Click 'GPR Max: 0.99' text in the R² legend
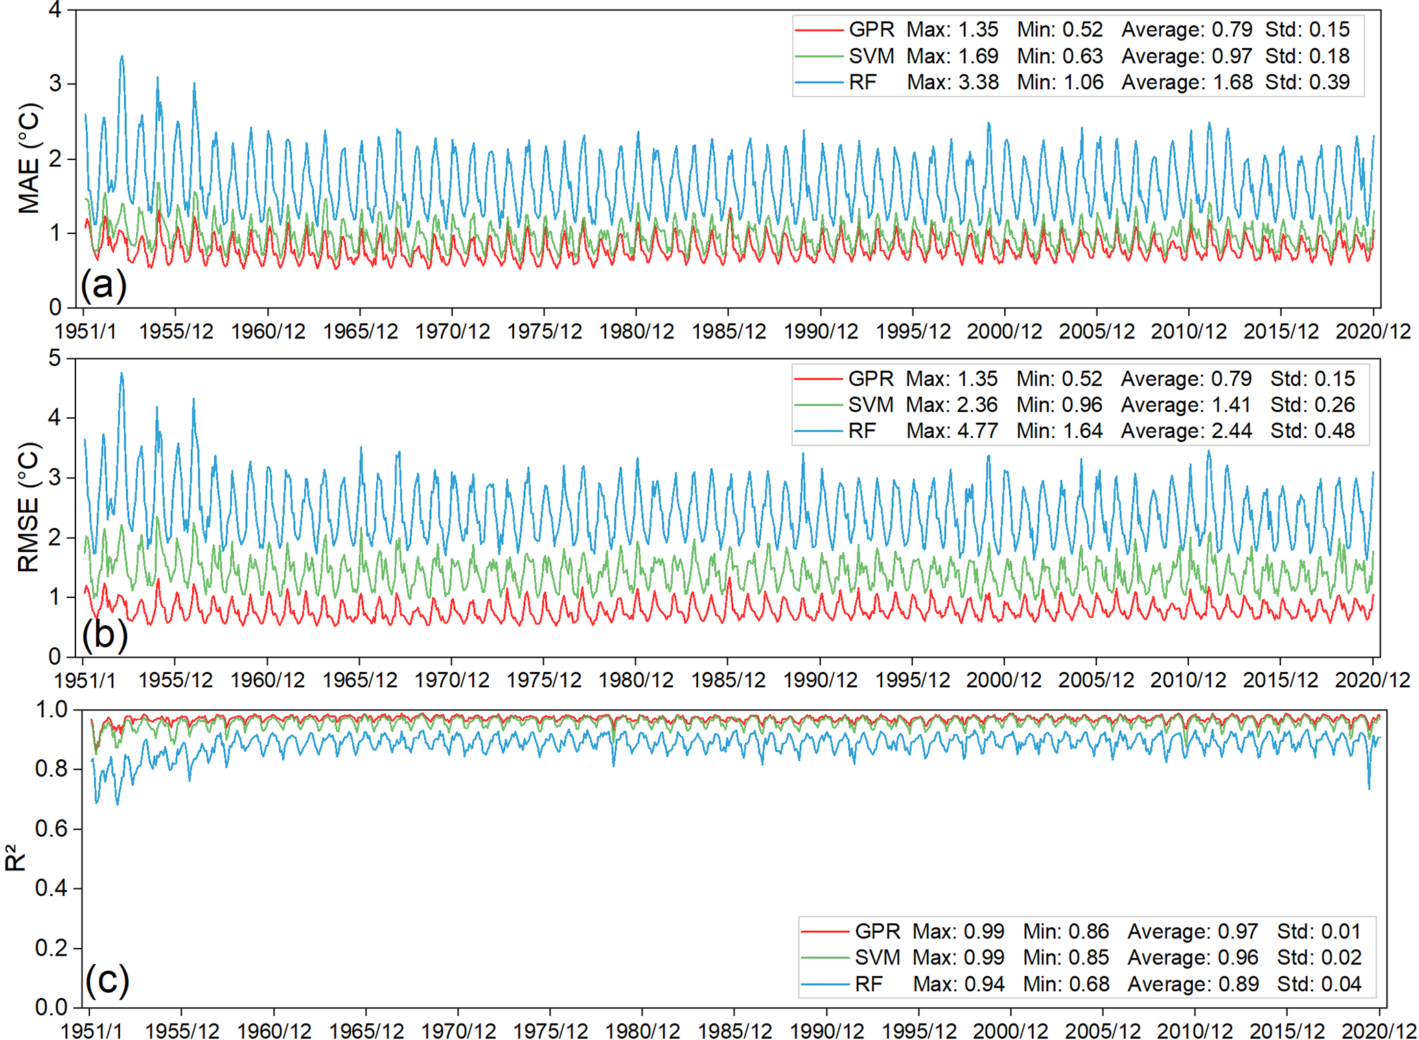The image size is (1419, 1040). (929, 932)
